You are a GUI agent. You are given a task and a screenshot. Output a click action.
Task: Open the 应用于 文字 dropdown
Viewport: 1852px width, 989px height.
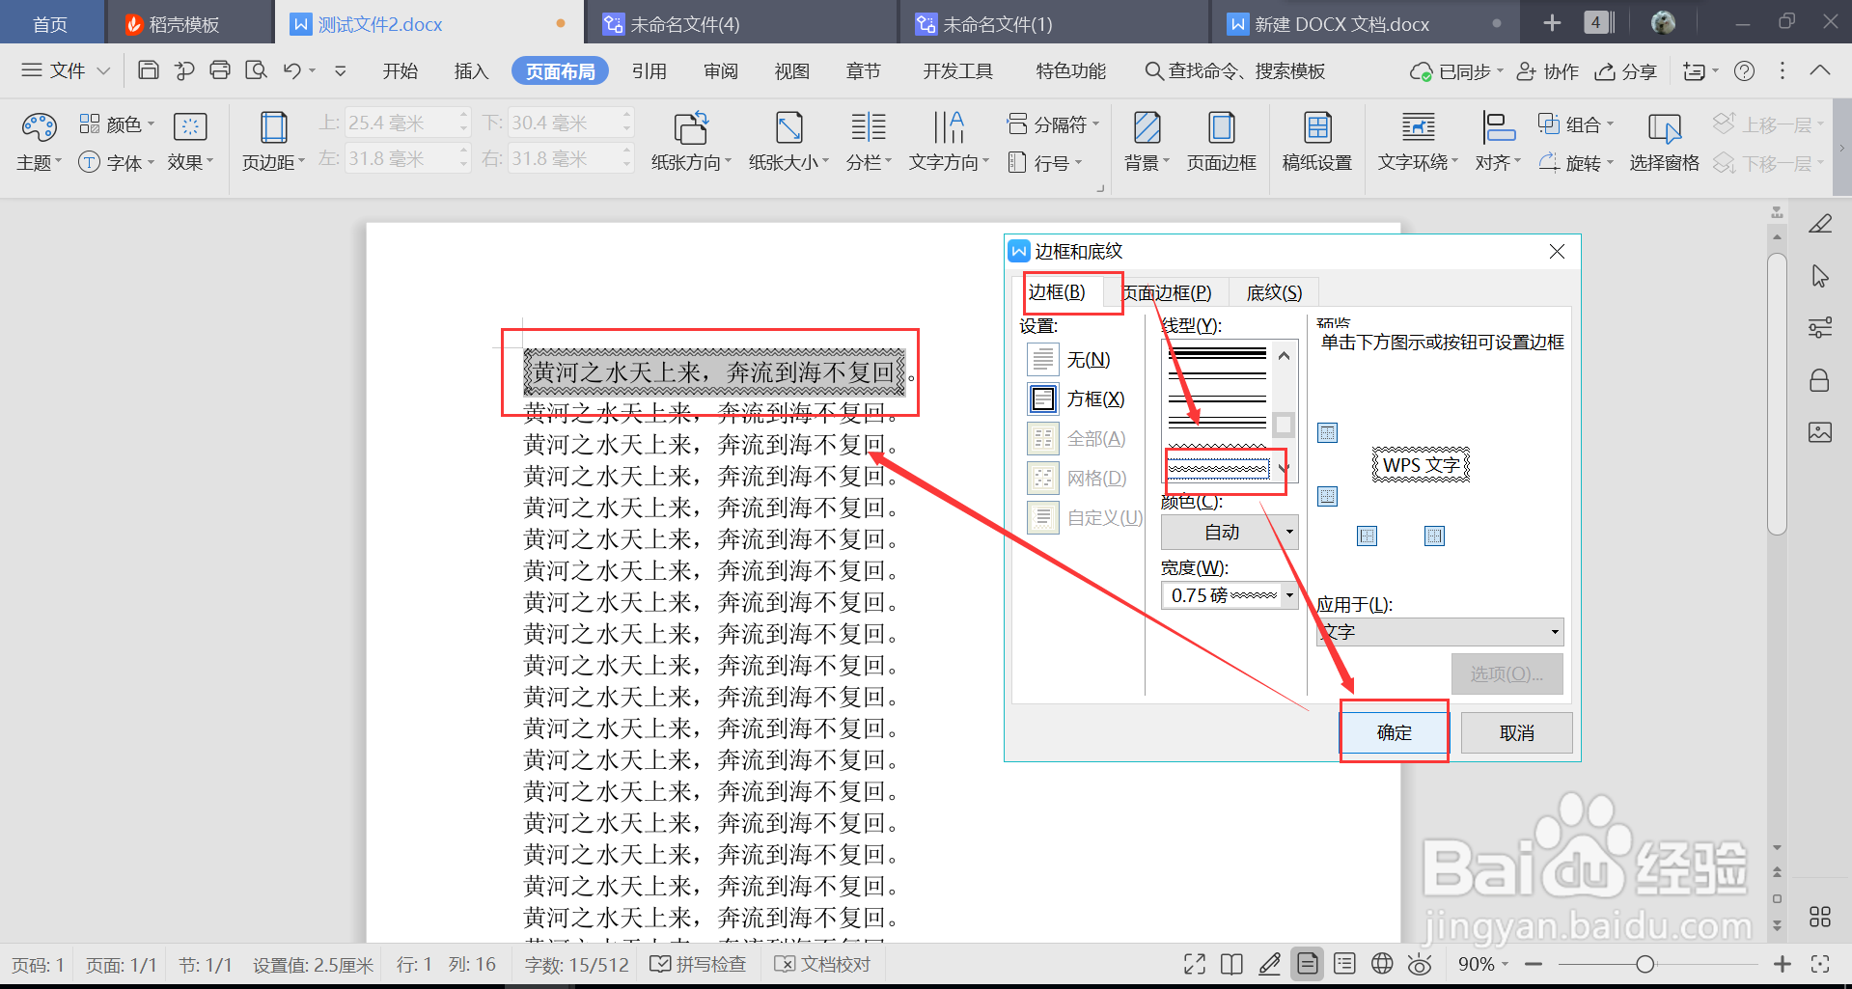tap(1440, 632)
